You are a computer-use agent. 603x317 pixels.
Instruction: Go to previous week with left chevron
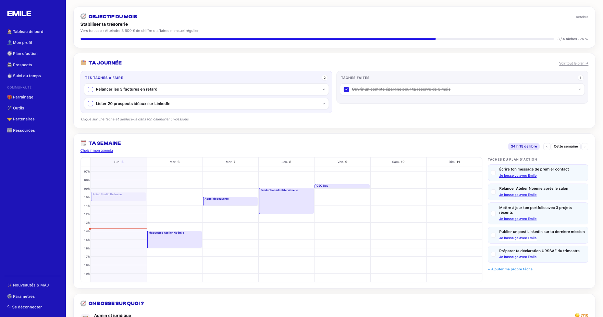point(547,146)
